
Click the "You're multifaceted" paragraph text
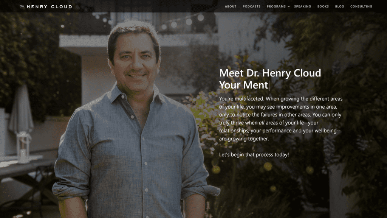(281, 118)
